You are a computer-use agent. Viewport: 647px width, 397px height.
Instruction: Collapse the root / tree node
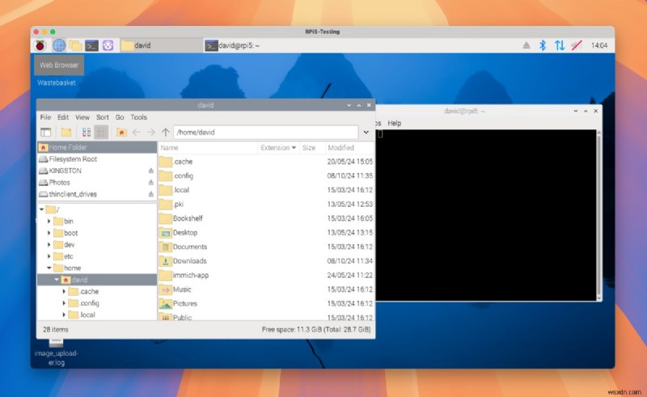click(42, 209)
